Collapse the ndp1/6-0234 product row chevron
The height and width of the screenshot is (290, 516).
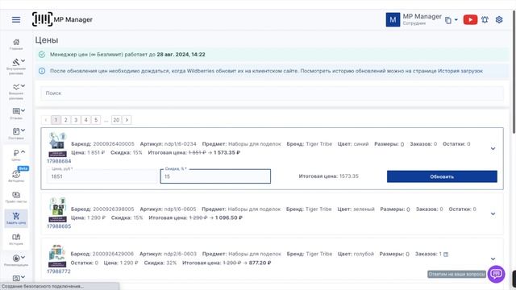coord(493,148)
